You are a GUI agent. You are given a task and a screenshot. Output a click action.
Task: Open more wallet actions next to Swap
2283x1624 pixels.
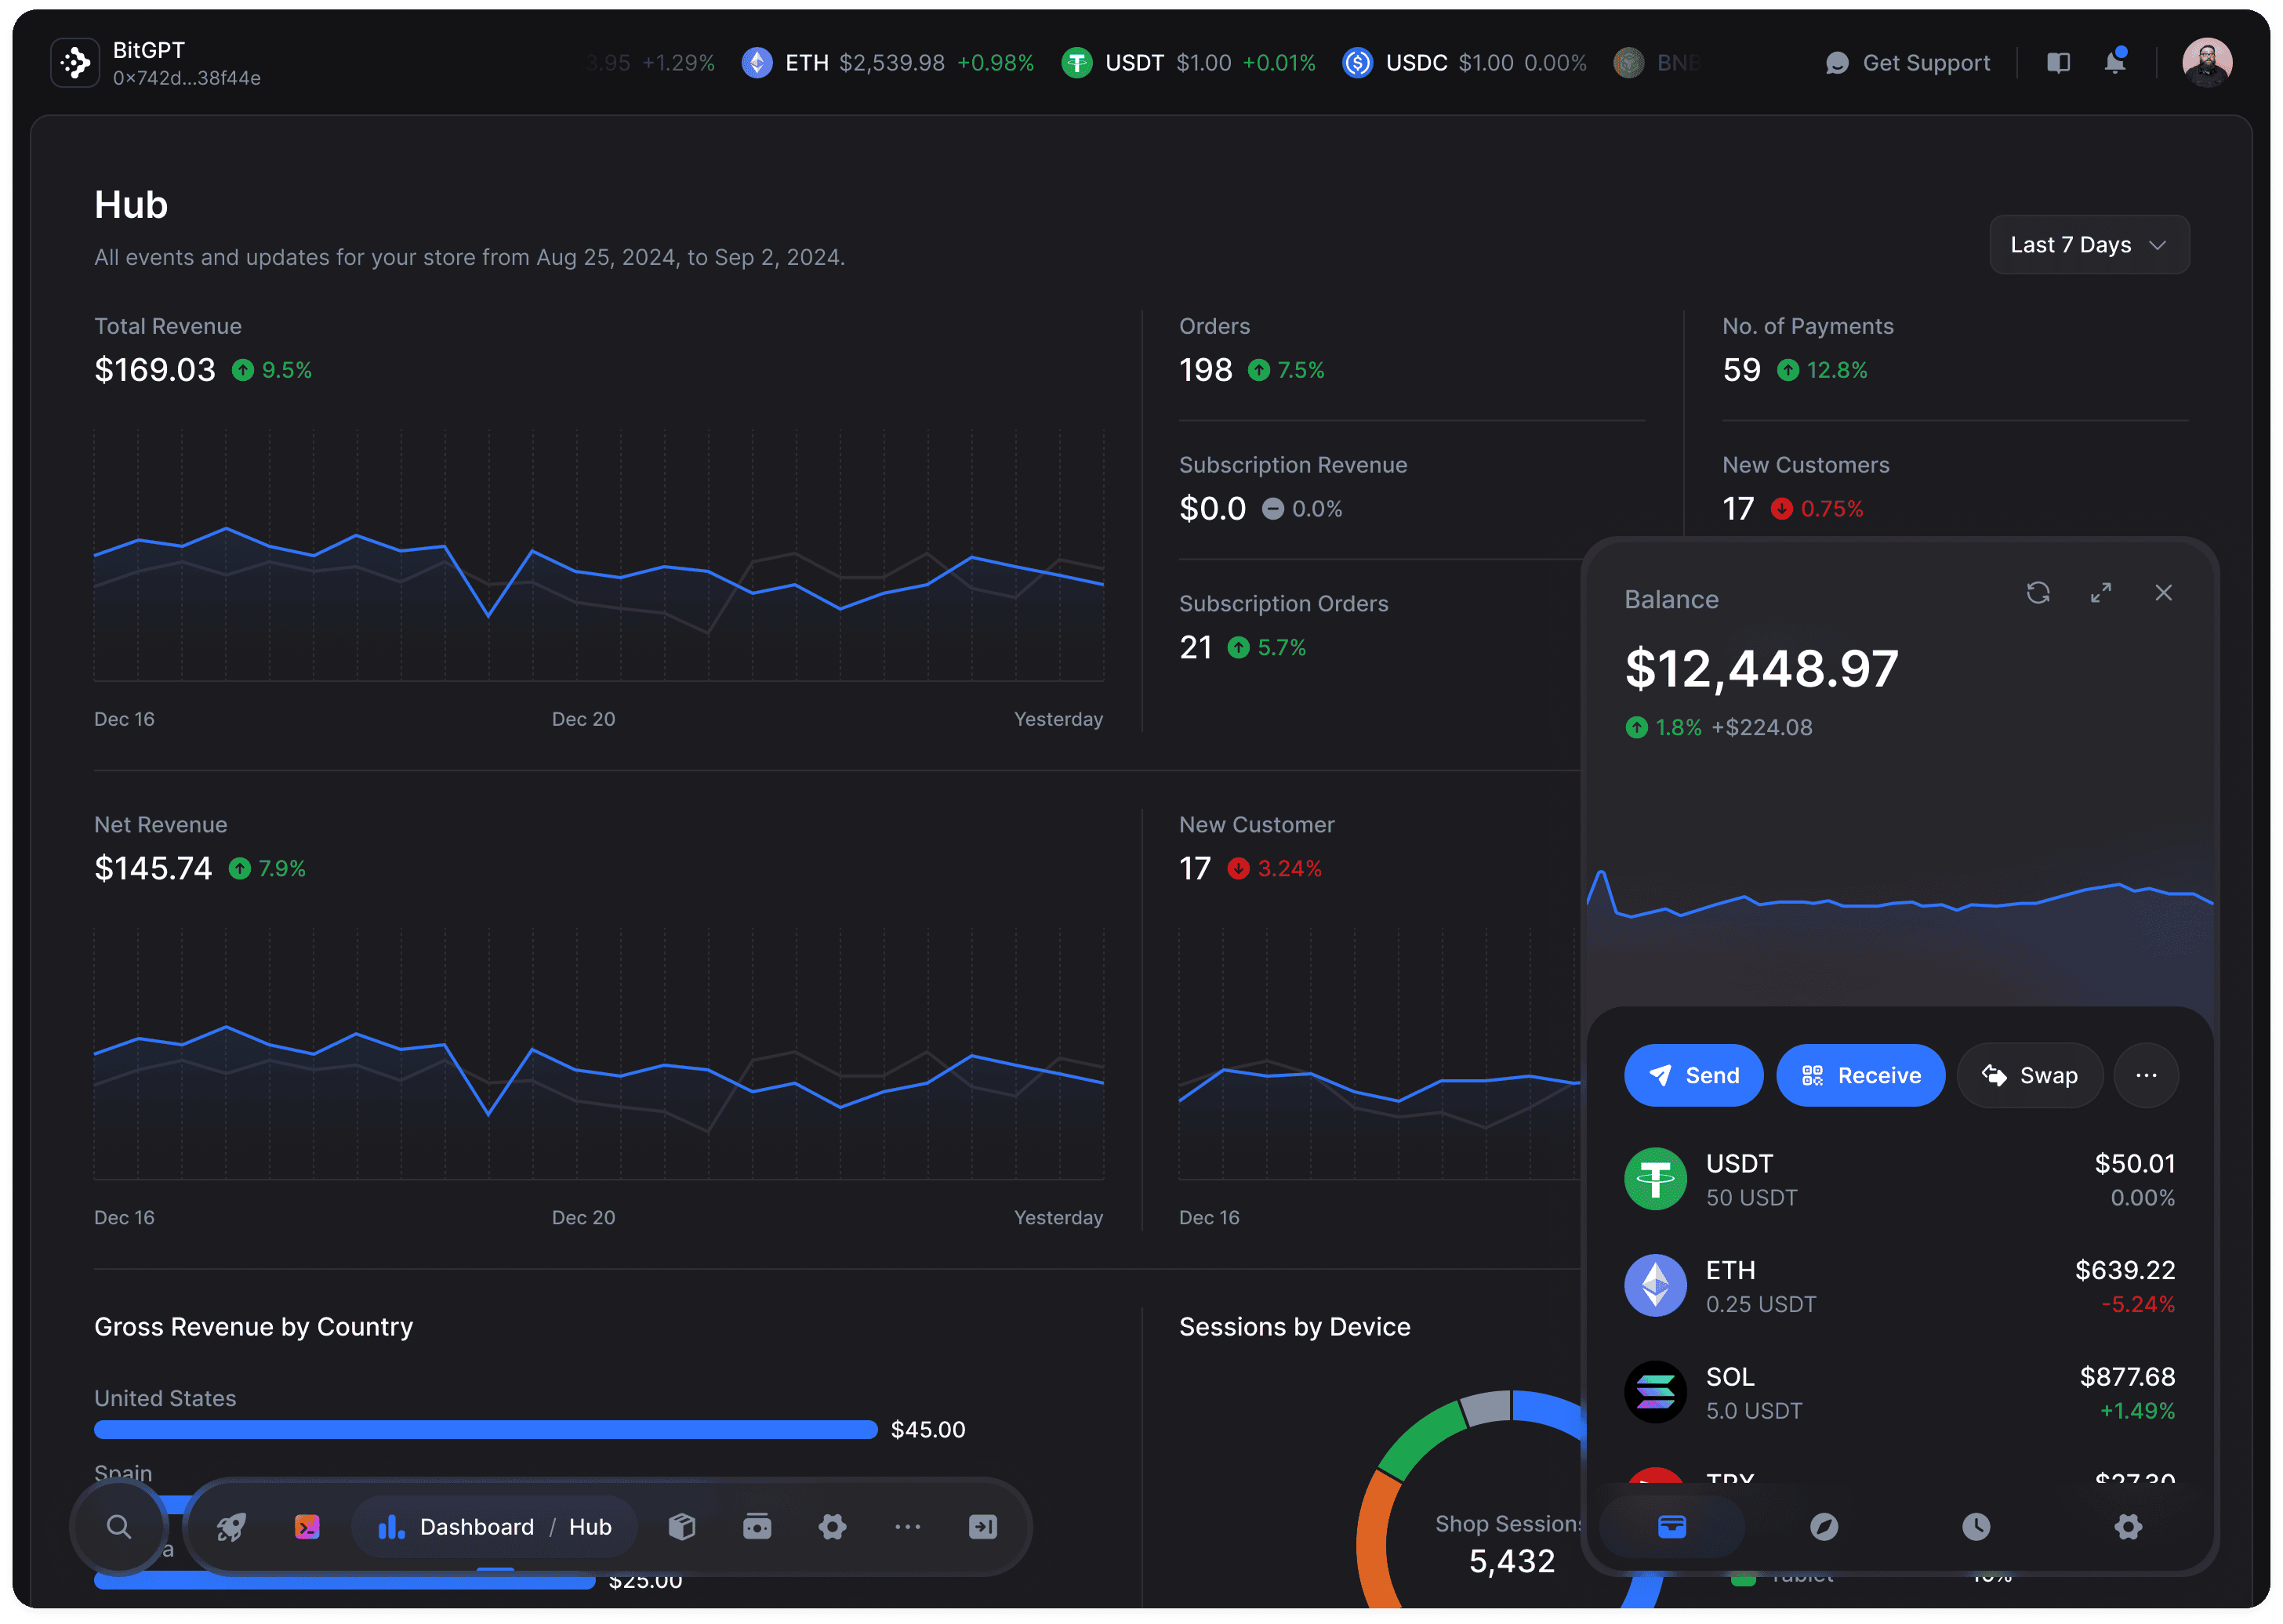tap(2146, 1076)
